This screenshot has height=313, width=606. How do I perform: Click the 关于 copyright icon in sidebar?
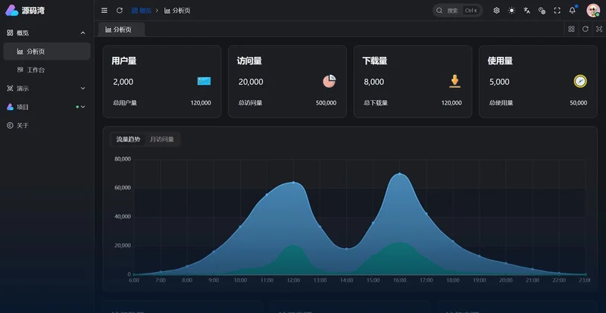[10, 125]
